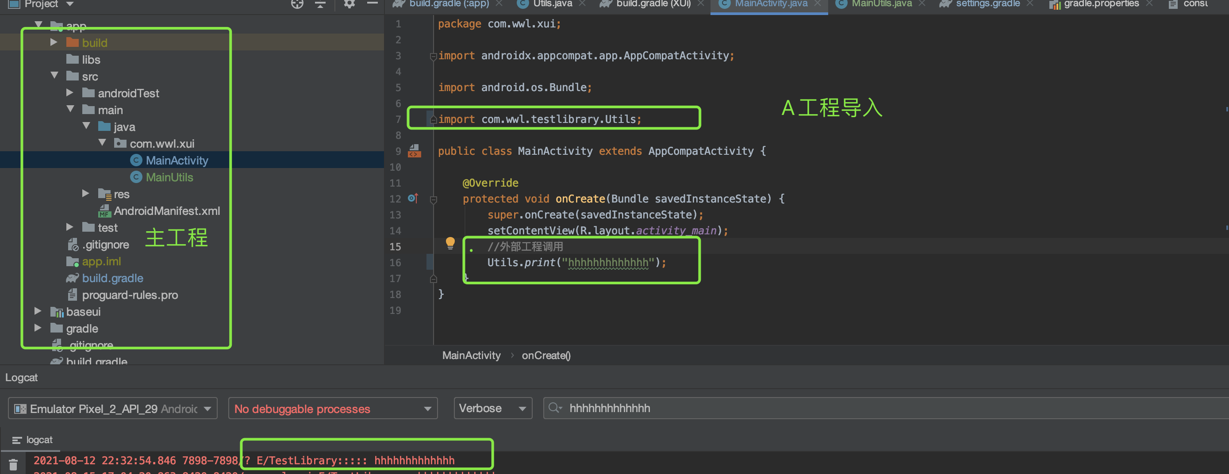The image size is (1229, 474).
Task: Click the locate-in-project crosshair icon
Action: [x=297, y=4]
